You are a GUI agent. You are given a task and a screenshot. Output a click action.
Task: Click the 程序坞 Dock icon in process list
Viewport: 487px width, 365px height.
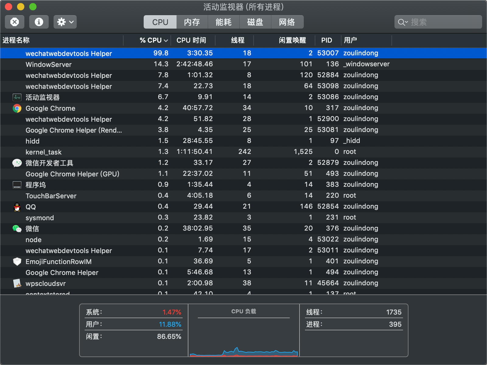click(17, 185)
